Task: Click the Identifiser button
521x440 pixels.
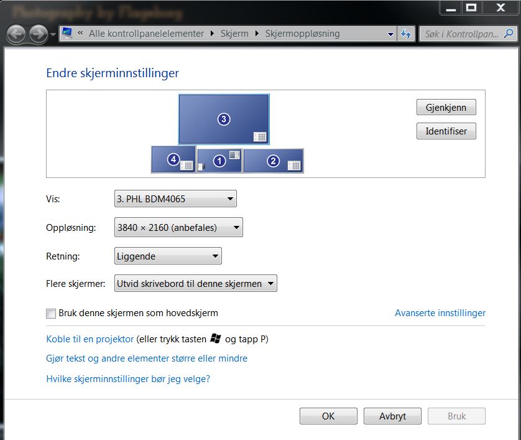Action: 446,131
